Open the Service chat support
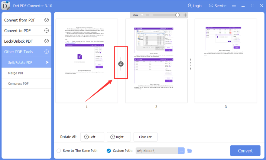 (217, 6)
